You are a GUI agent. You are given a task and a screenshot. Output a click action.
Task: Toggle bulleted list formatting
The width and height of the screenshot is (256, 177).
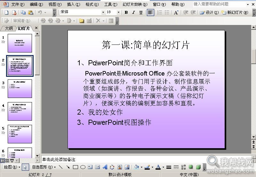coord(167,12)
